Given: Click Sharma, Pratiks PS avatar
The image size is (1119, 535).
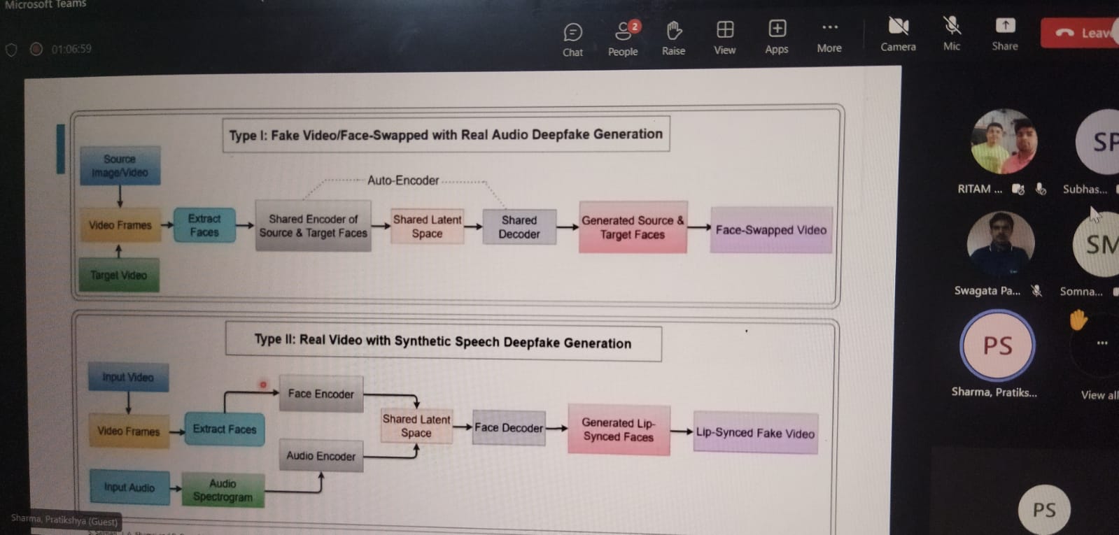Looking at the screenshot, I should pyautogui.click(x=997, y=345).
